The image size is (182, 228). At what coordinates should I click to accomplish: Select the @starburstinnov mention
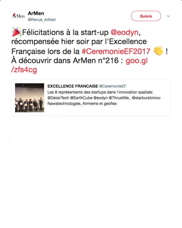[146, 98]
